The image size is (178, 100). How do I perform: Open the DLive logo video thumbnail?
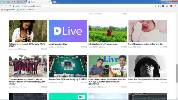pos(68,31)
